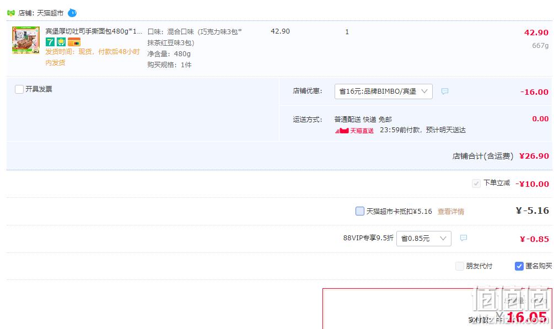The width and height of the screenshot is (554, 329).
Task: Click the 天猫直送 delivery logo
Action: pos(354,131)
